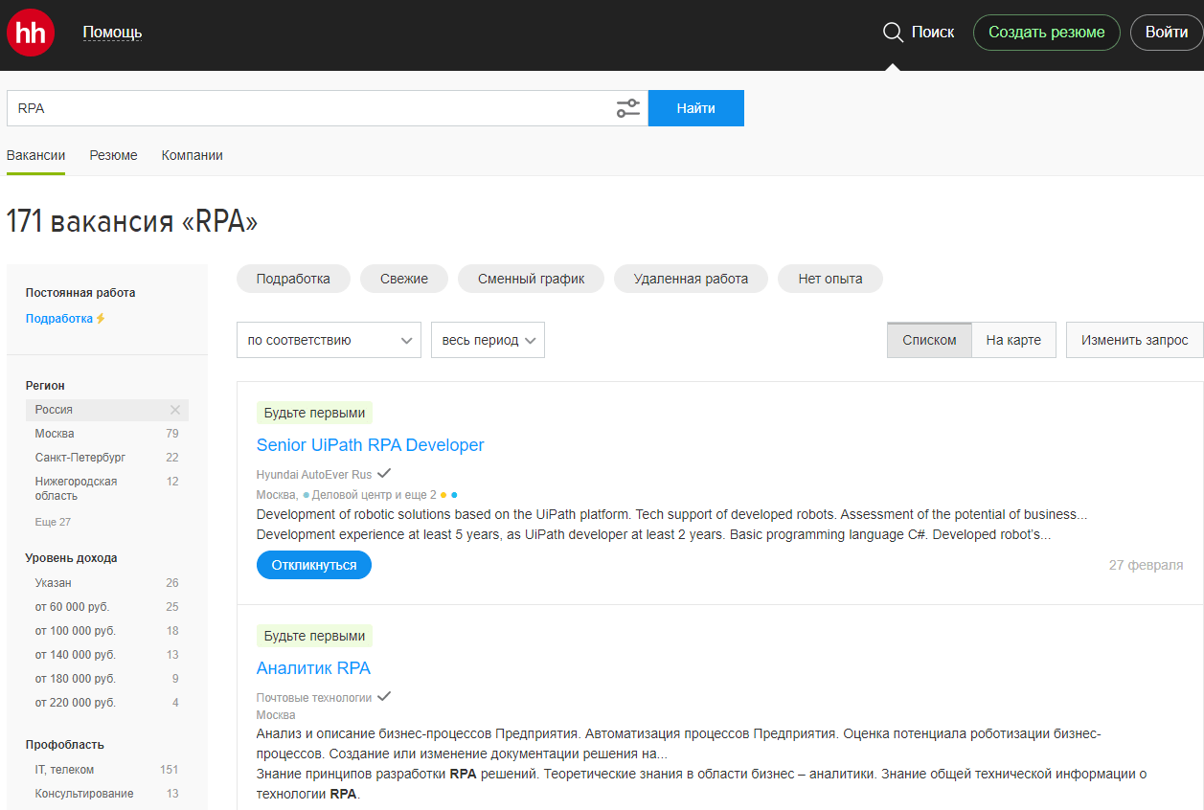Click the magnifier search icon in header
This screenshot has height=810, width=1204.
point(893,33)
